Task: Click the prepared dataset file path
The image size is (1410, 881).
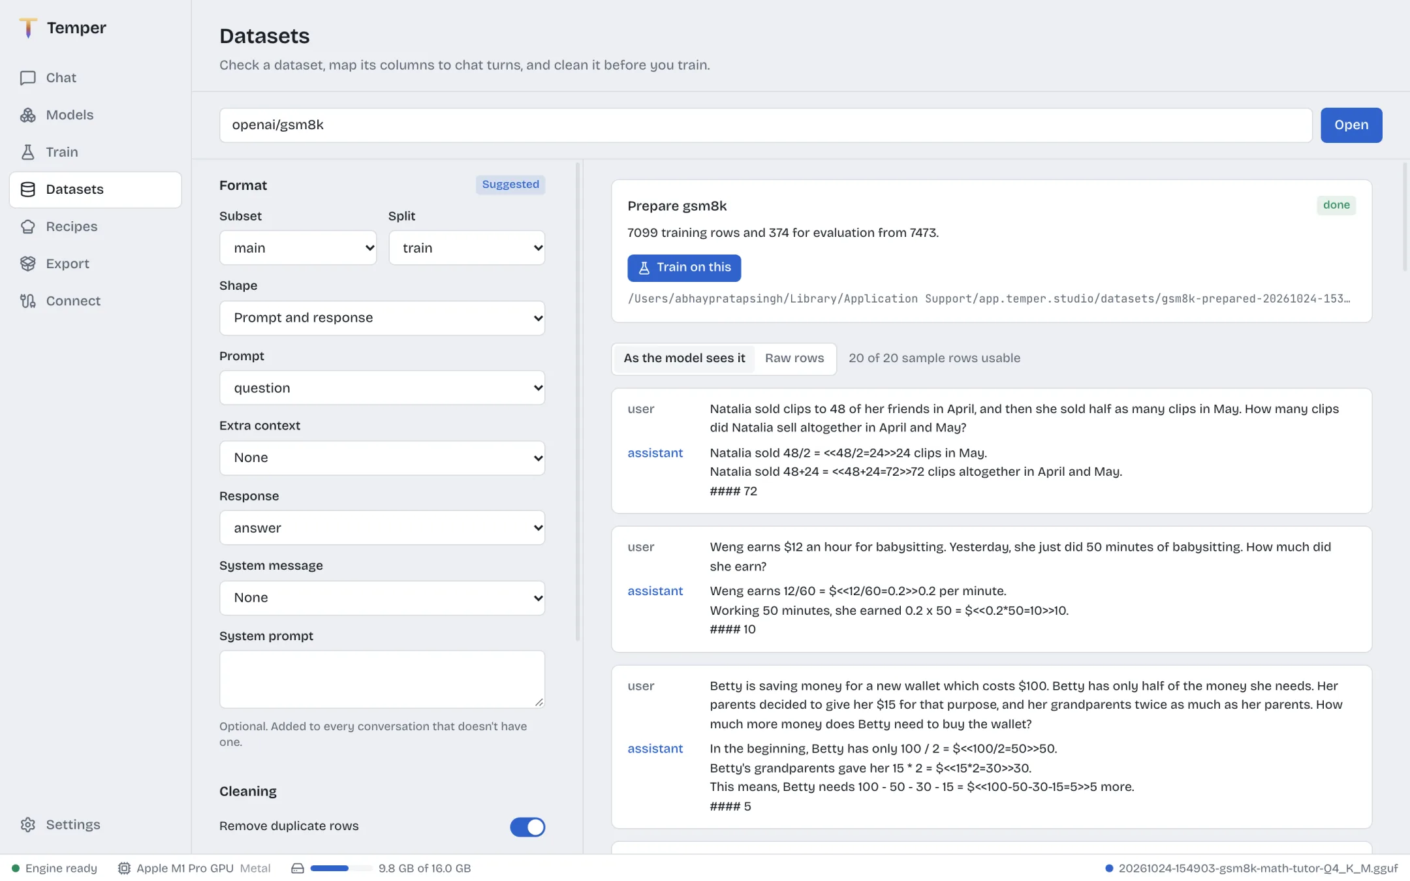Action: tap(989, 299)
